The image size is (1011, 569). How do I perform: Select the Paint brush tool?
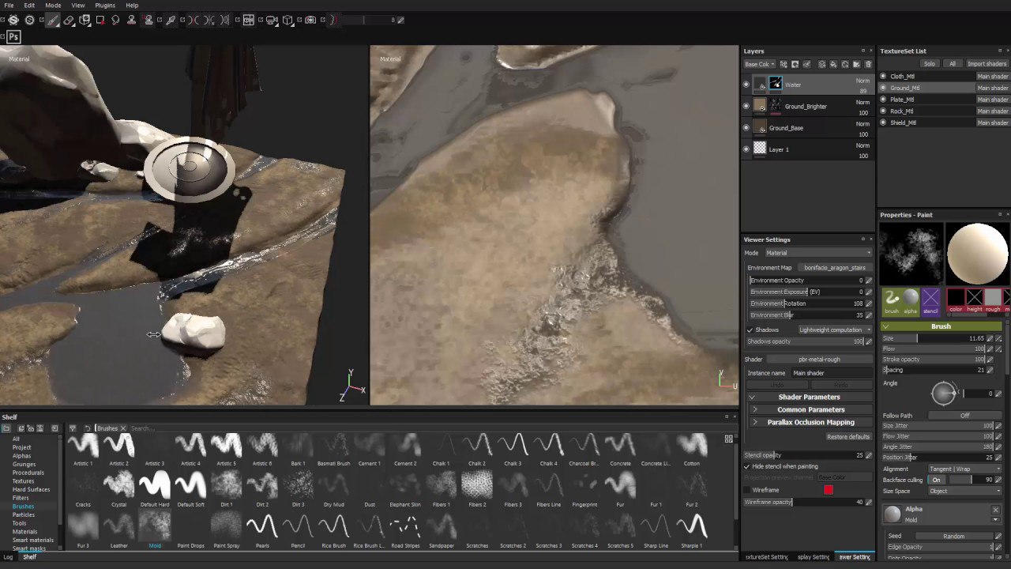pos(52,20)
